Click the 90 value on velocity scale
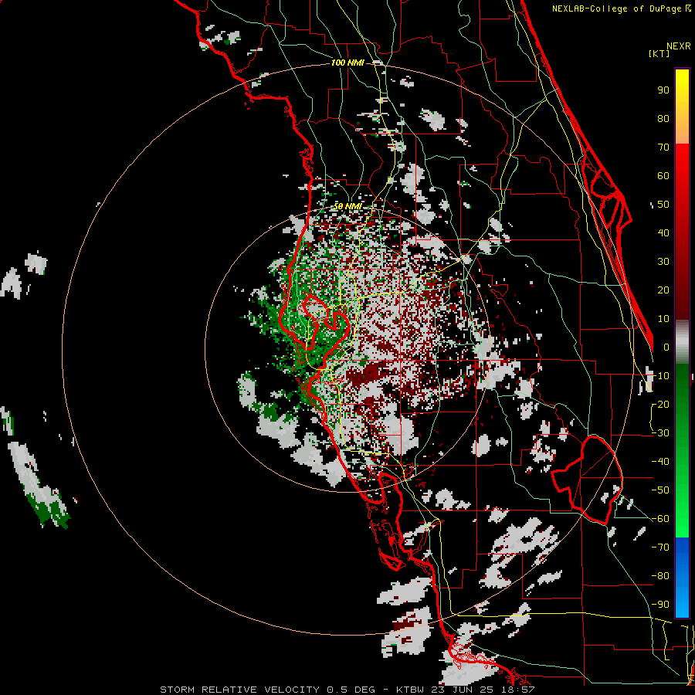Screen dimensions: 695x695 pos(663,90)
